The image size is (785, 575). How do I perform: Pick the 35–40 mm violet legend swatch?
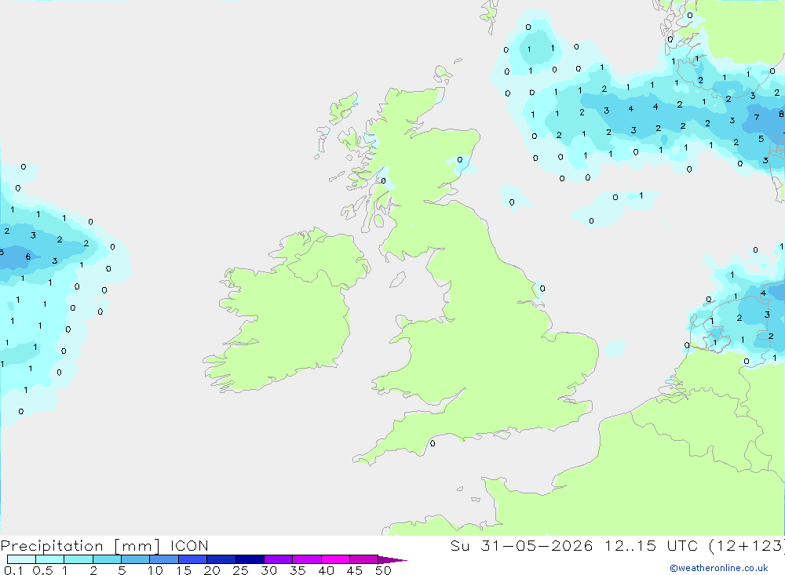[x=307, y=559]
